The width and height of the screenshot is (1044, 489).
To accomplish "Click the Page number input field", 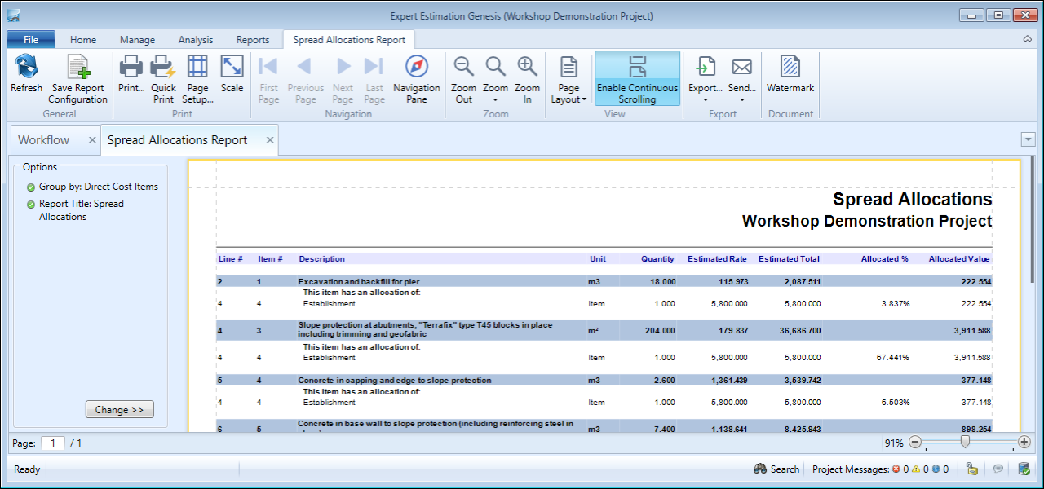I will click(x=53, y=443).
